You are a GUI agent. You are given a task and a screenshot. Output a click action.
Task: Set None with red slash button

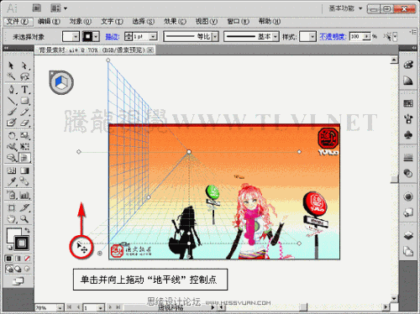[27, 259]
